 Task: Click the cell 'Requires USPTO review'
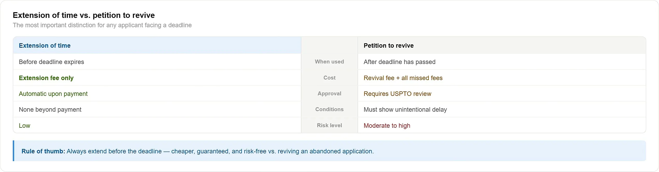pos(502,94)
